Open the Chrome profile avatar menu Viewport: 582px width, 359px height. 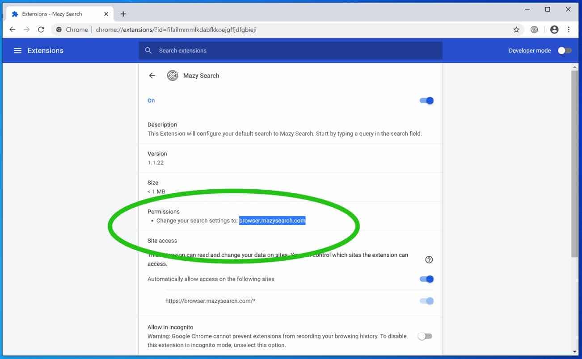pos(554,29)
